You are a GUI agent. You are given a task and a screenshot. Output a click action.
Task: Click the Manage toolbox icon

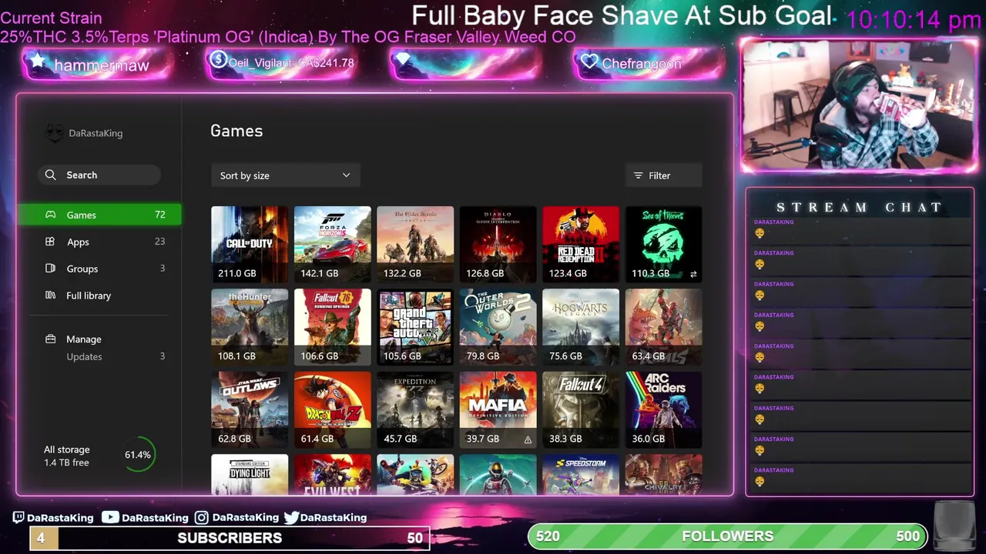pyautogui.click(x=50, y=339)
